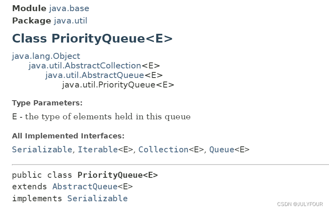This screenshot has width=329, height=210.
Task: Open the Queue interface link
Action: click(x=221, y=150)
